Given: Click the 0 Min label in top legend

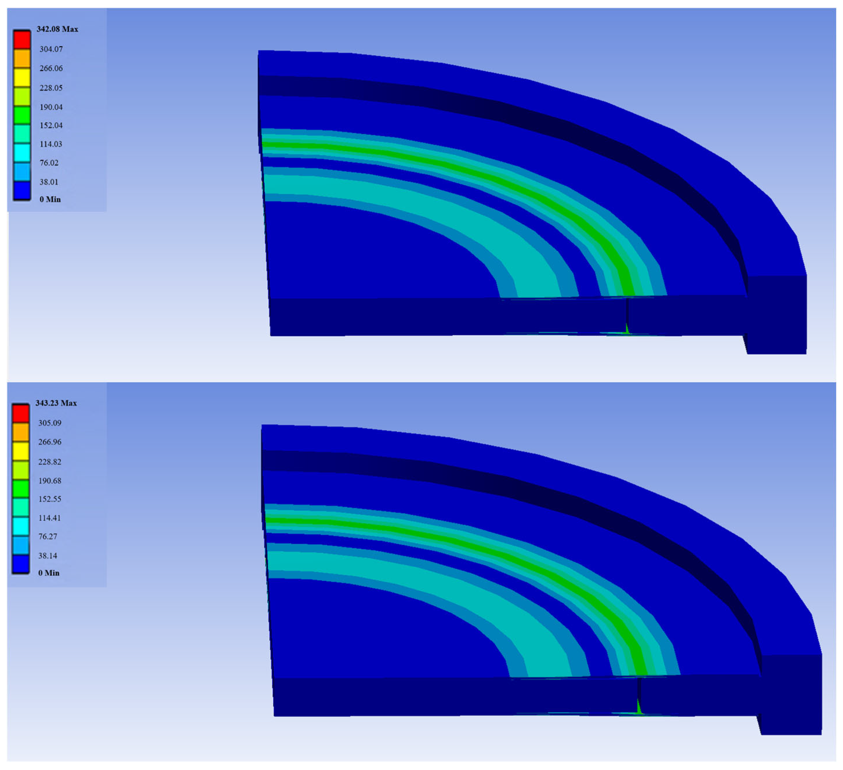Looking at the screenshot, I should coord(50,199).
